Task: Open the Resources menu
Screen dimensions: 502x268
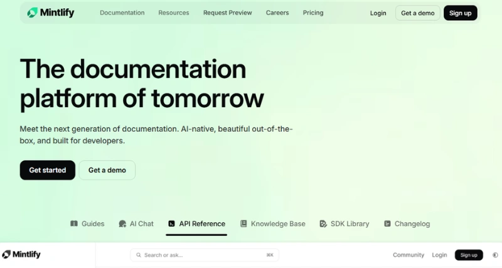Action: point(174,13)
